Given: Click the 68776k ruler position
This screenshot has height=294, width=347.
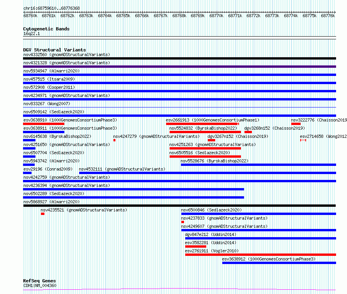Looking at the screenshot, I should (x=328, y=16).
